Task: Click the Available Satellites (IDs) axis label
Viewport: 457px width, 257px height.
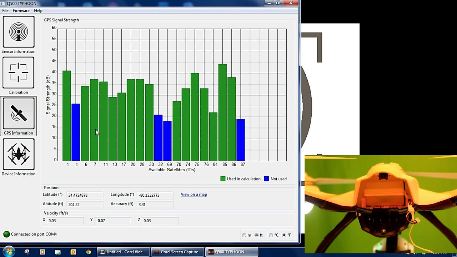Action: click(x=172, y=170)
